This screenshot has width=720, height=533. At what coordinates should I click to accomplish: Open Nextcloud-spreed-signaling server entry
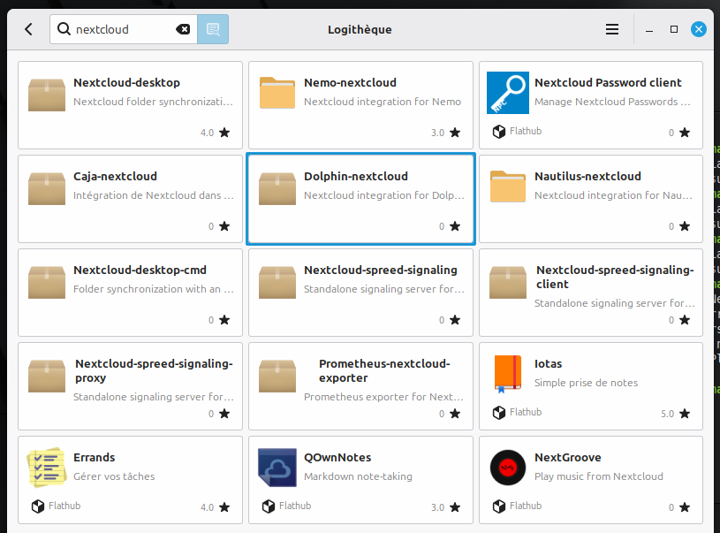pyautogui.click(x=360, y=292)
